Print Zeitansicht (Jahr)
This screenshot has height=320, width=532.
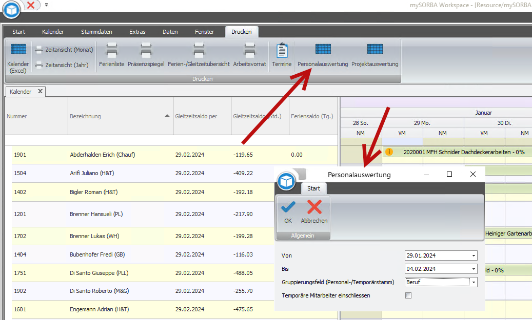click(62, 65)
